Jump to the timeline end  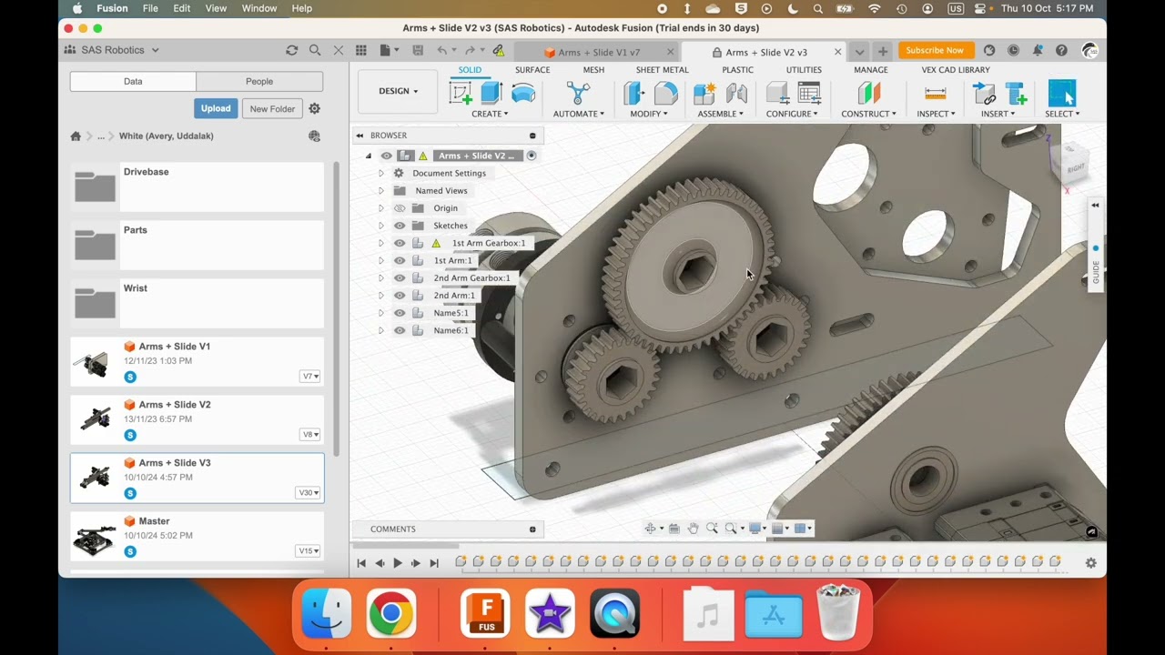coord(434,563)
